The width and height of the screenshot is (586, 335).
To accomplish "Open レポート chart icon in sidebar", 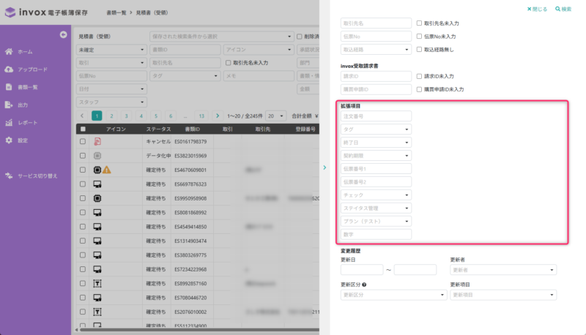I will [x=9, y=122].
